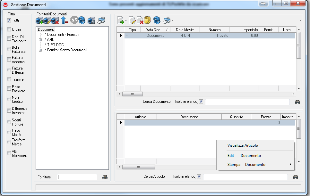Click the supplier info truck with question mark
Screen dimensions: 310x196
click(x=91, y=20)
